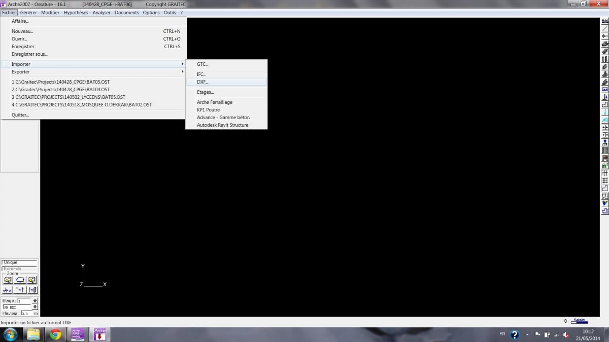
Task: Click the dense grid icon in right toolbar
Action: [605, 150]
